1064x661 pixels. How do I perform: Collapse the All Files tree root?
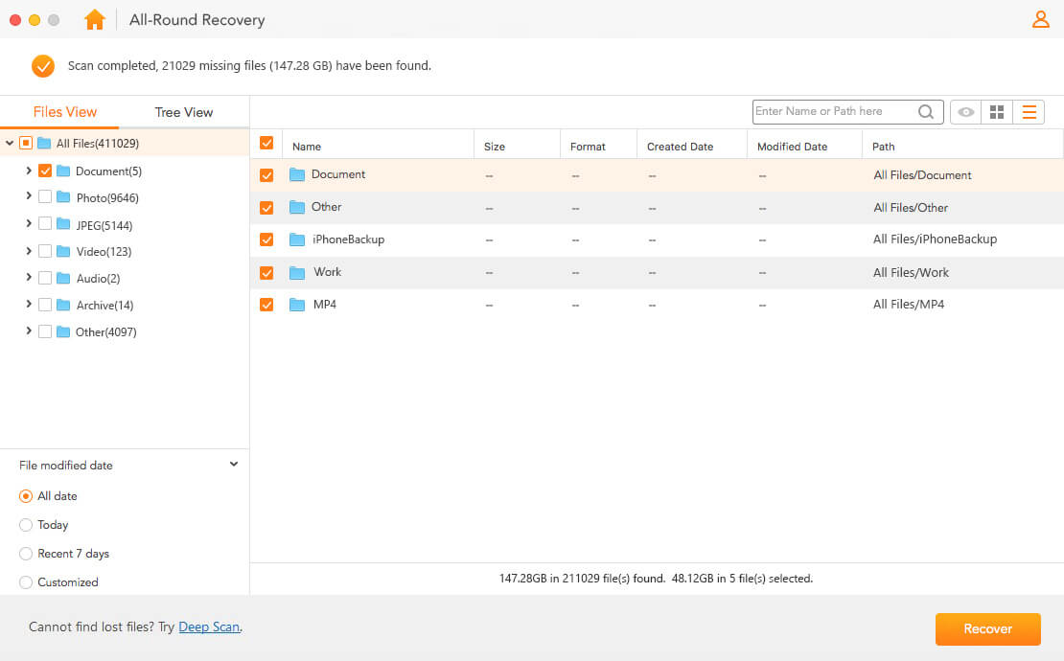pyautogui.click(x=10, y=144)
